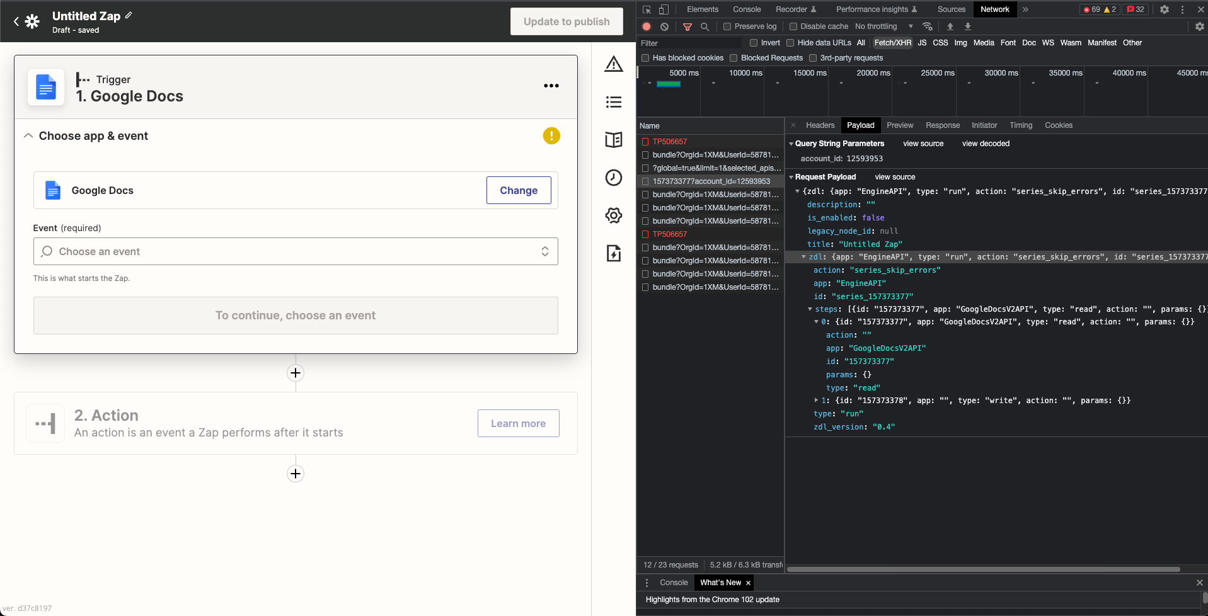
Task: Open Zap settings gear in sidebar
Action: (x=614, y=215)
